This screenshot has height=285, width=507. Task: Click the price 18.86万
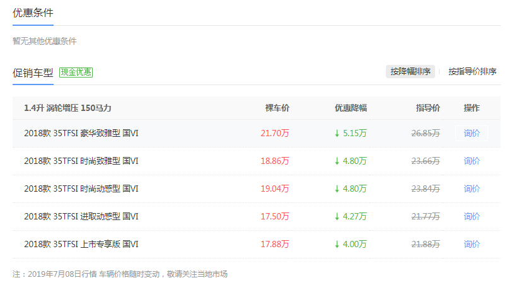pyautogui.click(x=275, y=161)
